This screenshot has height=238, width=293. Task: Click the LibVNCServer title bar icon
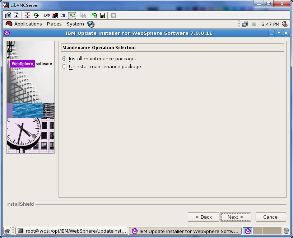tap(6, 5)
